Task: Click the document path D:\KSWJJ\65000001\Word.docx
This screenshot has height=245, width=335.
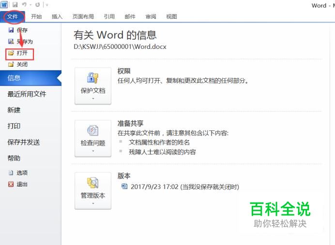Action: point(120,47)
